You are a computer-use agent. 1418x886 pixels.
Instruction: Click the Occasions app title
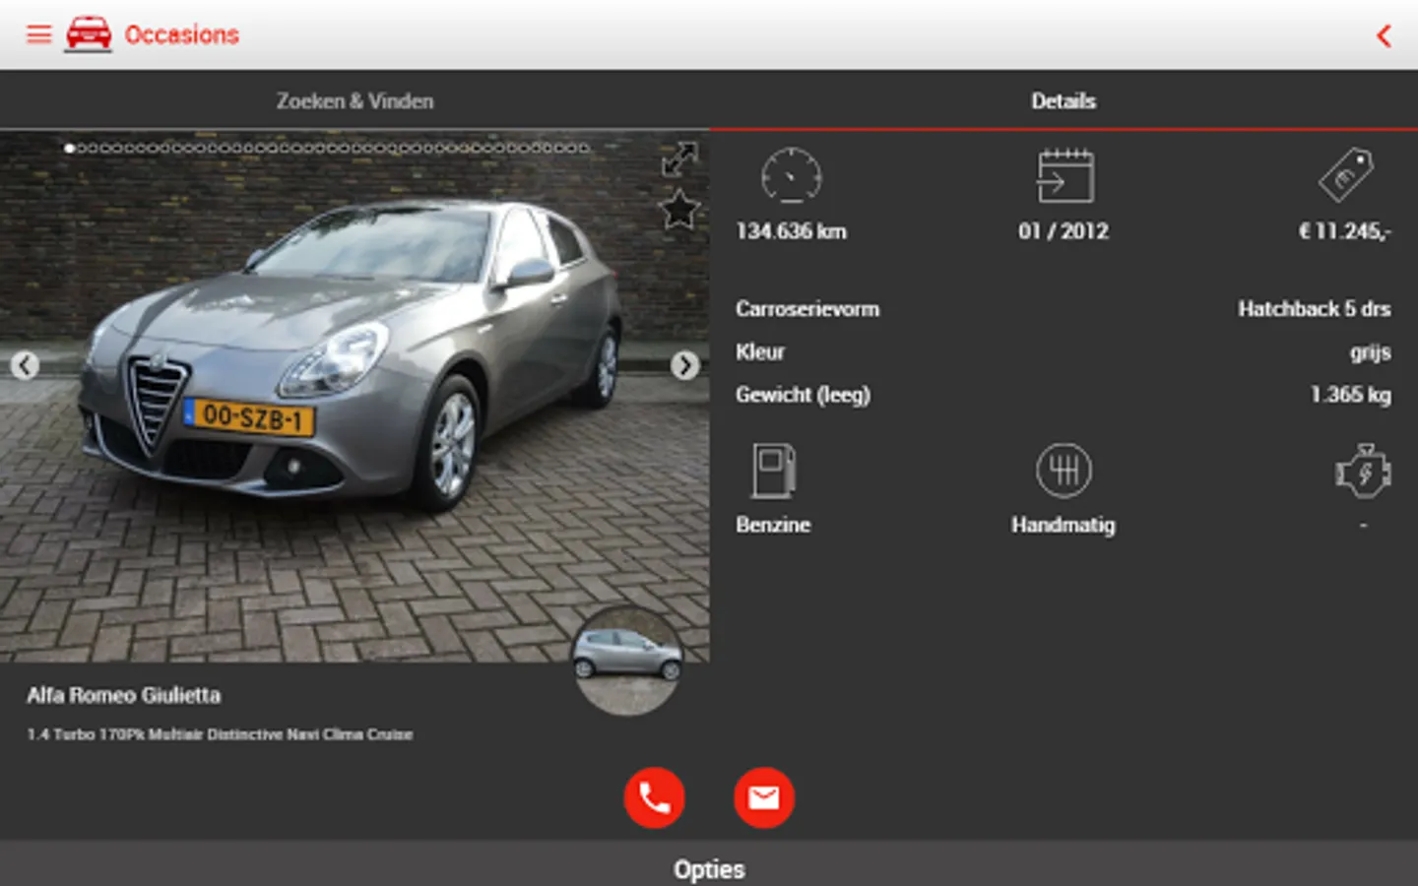(181, 35)
